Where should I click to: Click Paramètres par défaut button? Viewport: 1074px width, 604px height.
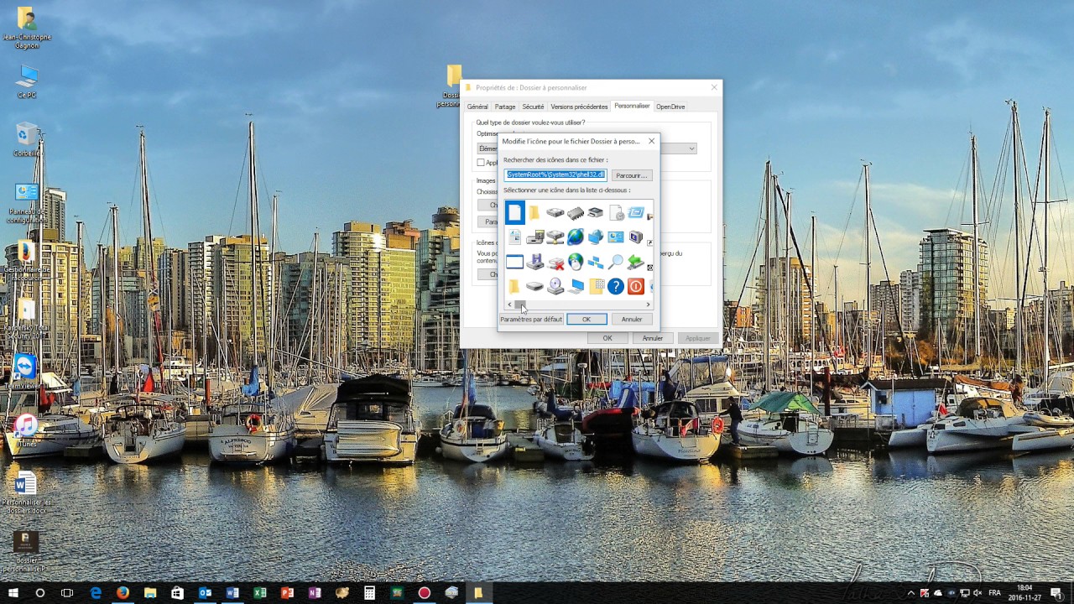(x=531, y=320)
